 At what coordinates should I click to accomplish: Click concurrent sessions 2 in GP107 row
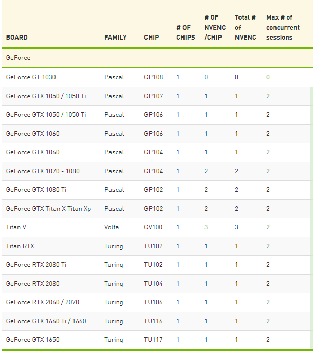point(268,96)
